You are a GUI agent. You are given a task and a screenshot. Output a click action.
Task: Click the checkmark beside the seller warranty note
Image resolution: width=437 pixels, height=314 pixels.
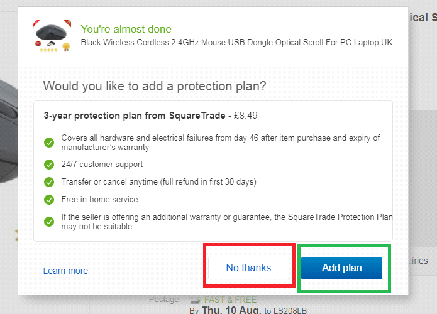tap(49, 222)
